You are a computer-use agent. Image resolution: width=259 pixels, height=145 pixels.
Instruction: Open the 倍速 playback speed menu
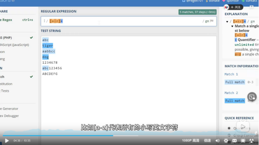pyautogui.click(x=207, y=141)
